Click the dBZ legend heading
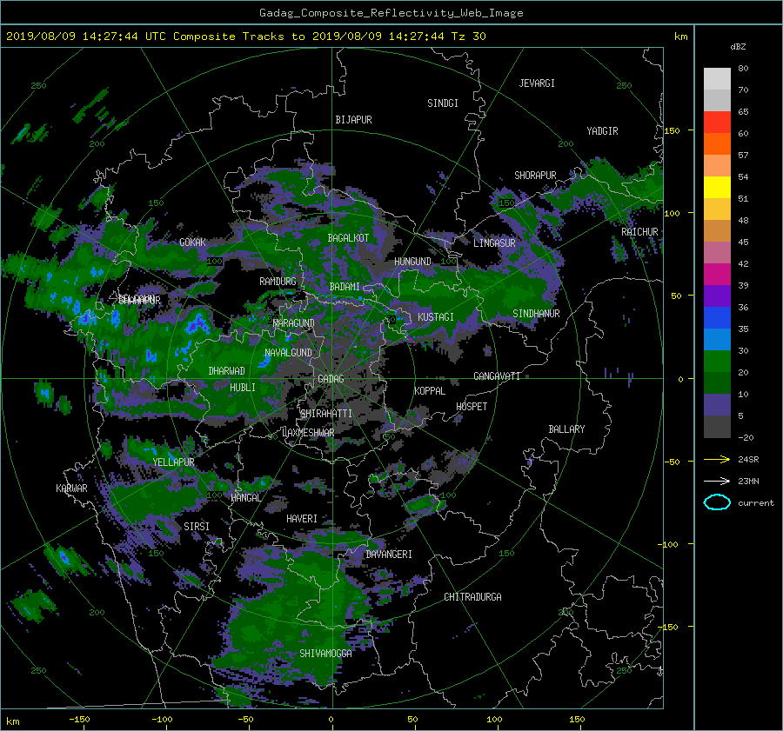The width and height of the screenshot is (783, 731). click(738, 47)
